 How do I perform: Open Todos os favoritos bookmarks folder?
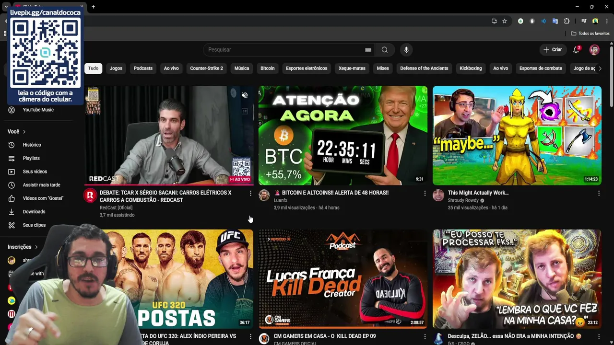tap(590, 34)
